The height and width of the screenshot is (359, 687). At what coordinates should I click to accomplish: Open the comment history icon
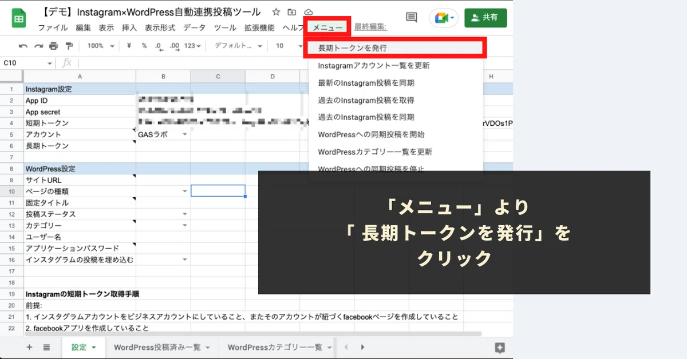411,17
